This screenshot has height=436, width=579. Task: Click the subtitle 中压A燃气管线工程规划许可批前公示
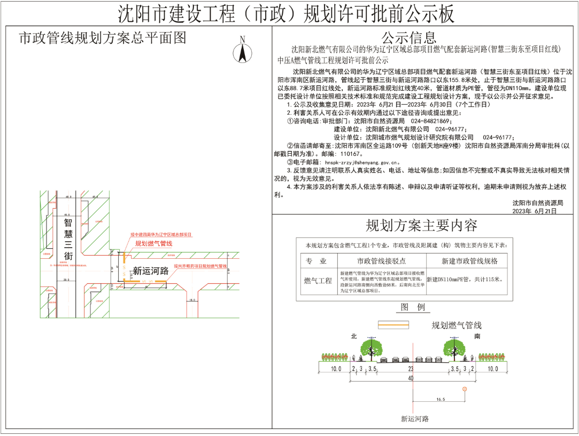click(x=333, y=60)
